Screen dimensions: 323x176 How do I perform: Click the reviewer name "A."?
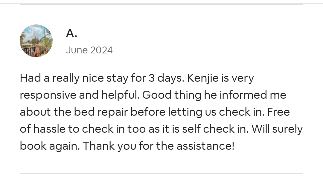coord(71,33)
